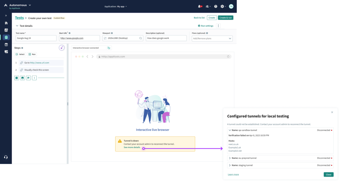The width and height of the screenshot is (342, 184).
Task: Click the browser refresh icon in address bar
Action: point(228,57)
